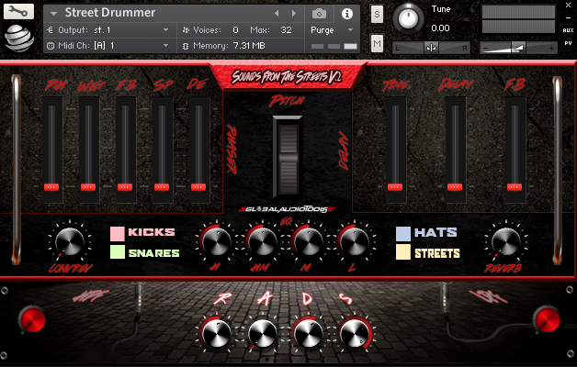Click the Tune value 0.00
This screenshot has width=577, height=367.
(440, 28)
